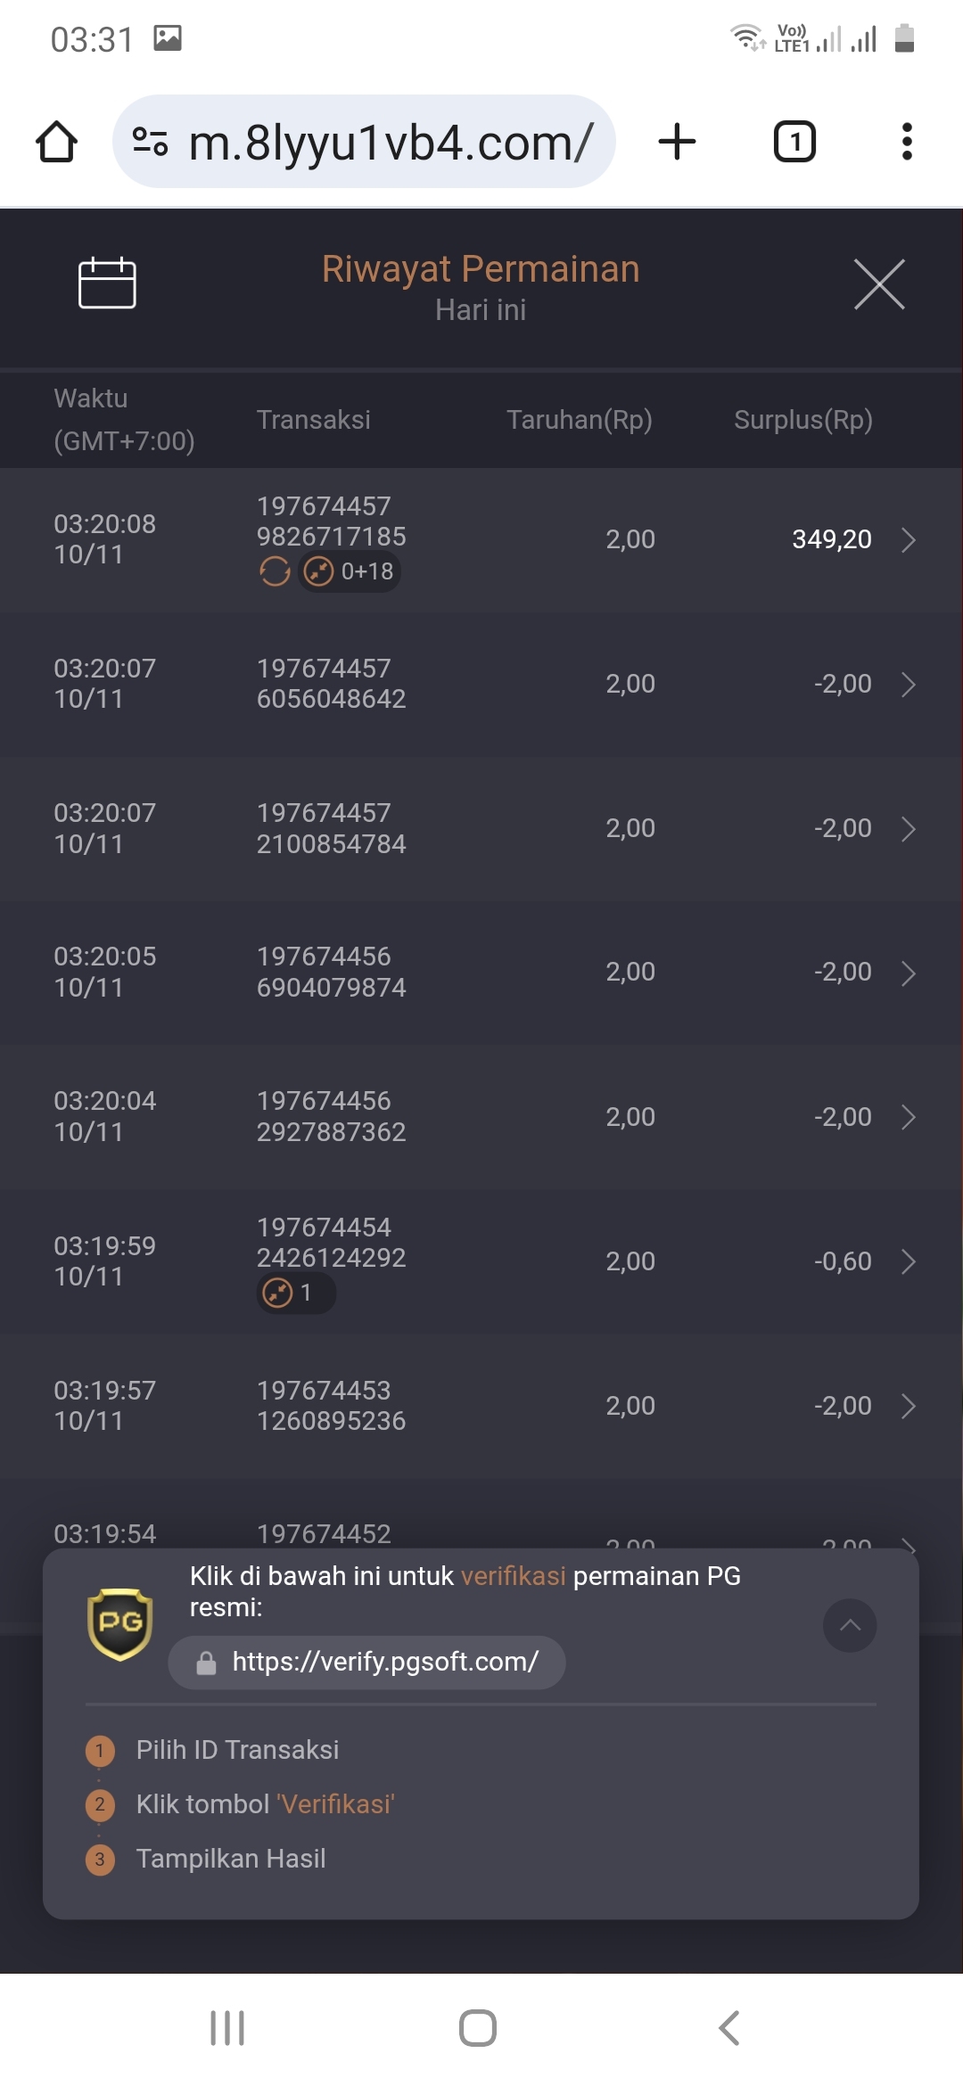Open the tab switcher showing 1
The image size is (963, 2086).
tap(794, 142)
